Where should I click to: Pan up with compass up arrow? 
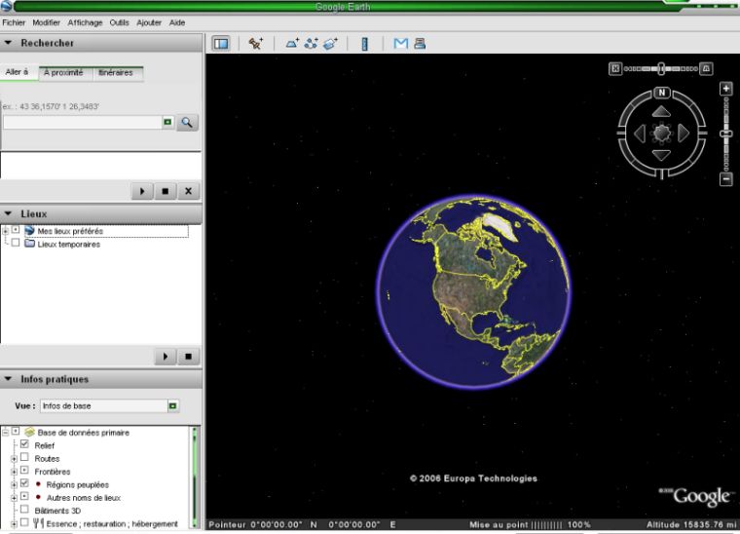click(x=661, y=111)
